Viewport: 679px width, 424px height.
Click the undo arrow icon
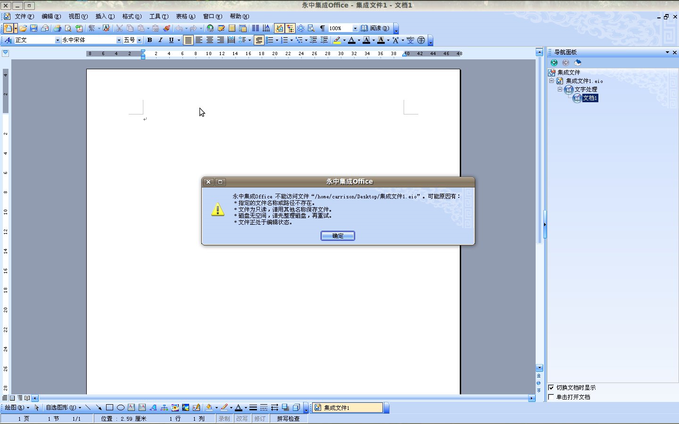(x=179, y=28)
